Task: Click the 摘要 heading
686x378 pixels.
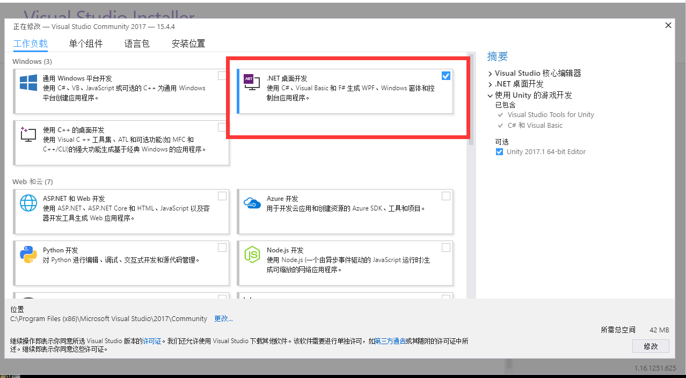Action: point(498,56)
